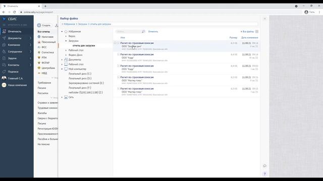Open the chat bubble icon in dialog

(x=264, y=166)
